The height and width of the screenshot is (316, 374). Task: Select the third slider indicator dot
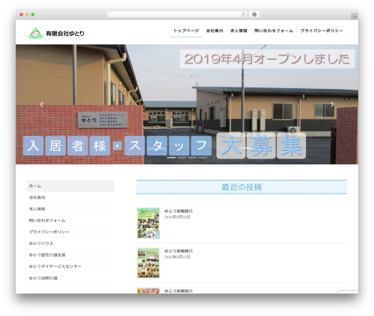coord(192,158)
